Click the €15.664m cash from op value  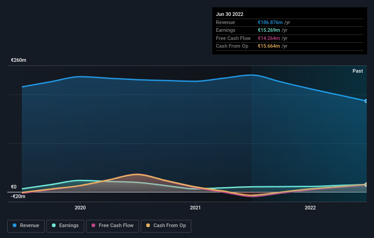tap(269, 46)
